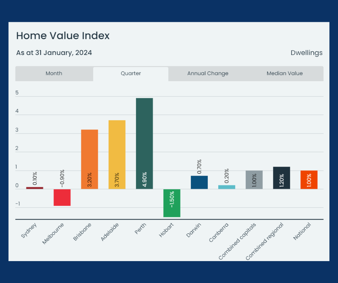Screen dimensions: 338x283
Task: Click the Perth axis label
Action: click(x=140, y=228)
